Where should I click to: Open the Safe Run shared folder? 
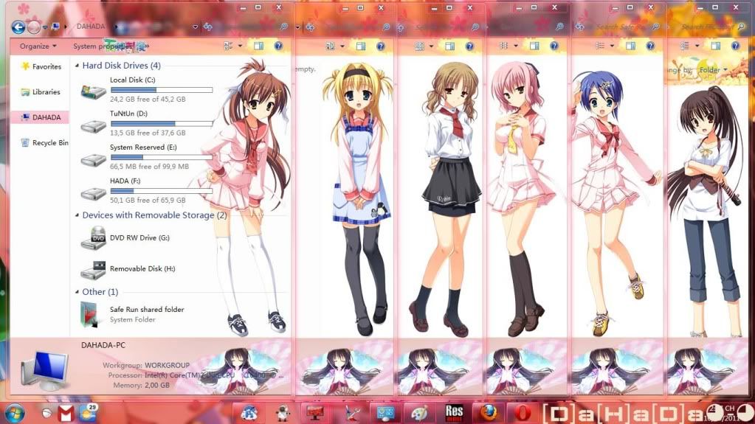146,310
